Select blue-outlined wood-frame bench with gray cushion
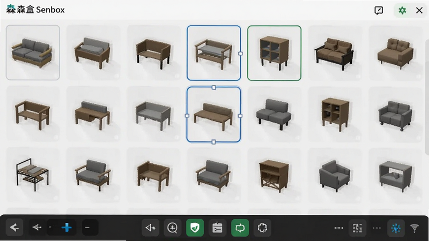Viewport: 429px width, 241px height. click(213, 53)
